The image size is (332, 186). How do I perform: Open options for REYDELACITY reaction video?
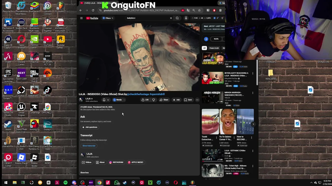click(253, 74)
